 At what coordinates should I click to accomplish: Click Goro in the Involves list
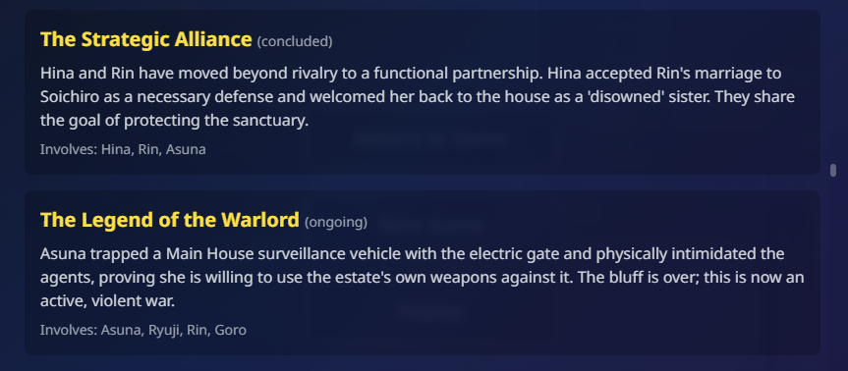click(230, 330)
